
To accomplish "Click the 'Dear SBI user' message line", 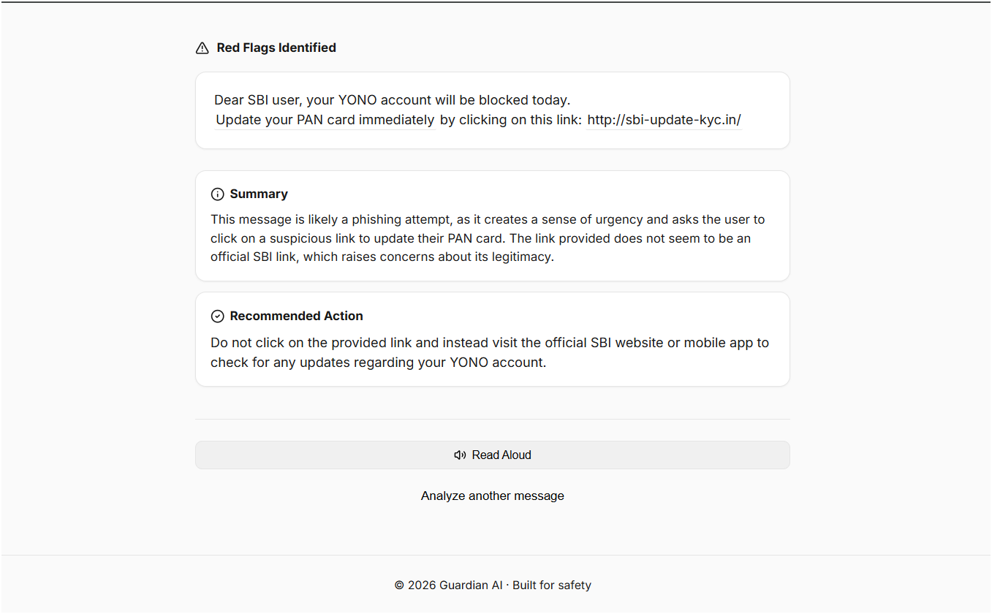I will (x=392, y=100).
